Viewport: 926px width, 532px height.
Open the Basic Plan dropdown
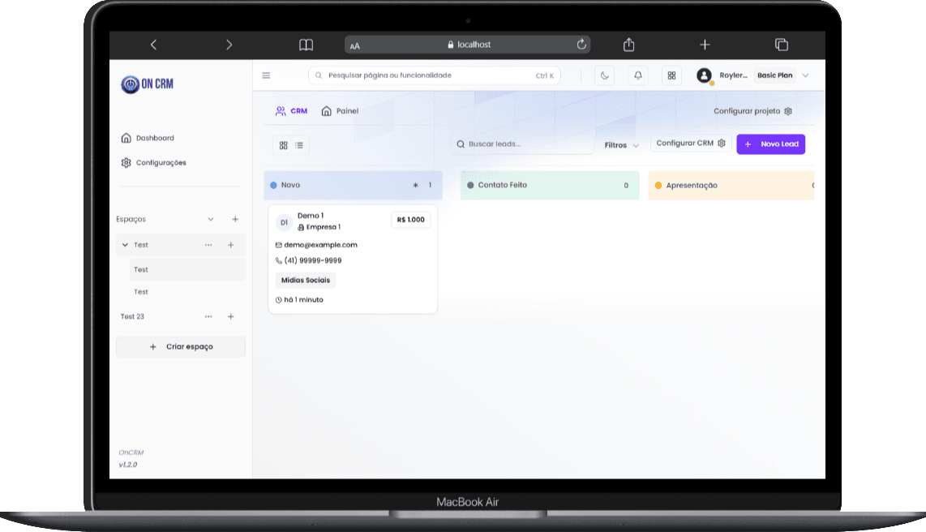[775, 75]
